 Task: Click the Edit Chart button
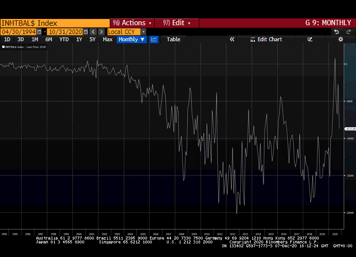pyautogui.click(x=266, y=39)
